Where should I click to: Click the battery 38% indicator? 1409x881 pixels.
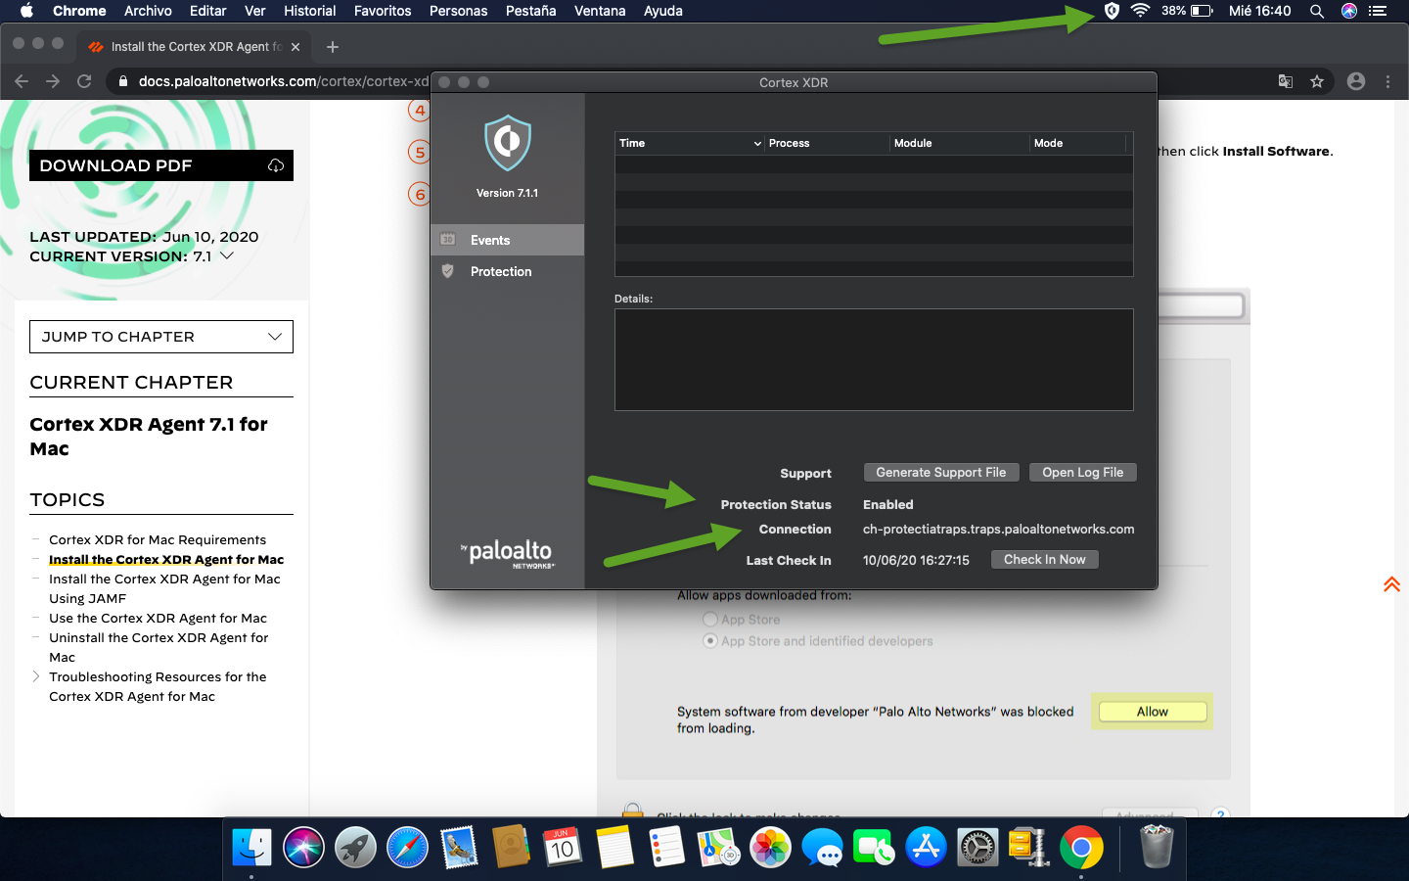1187,11
